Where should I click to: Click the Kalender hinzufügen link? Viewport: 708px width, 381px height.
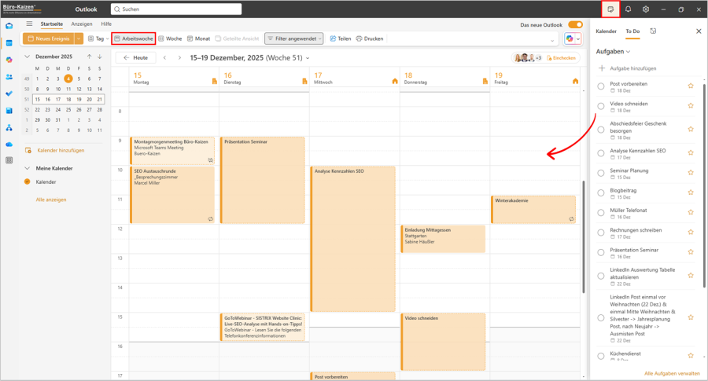click(61, 150)
